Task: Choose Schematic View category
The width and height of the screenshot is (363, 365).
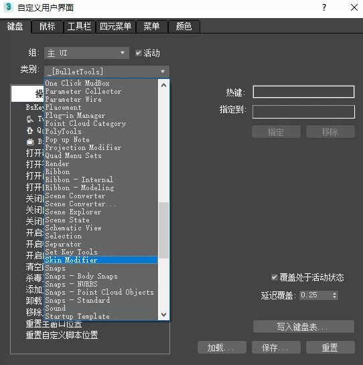Action: click(x=101, y=228)
